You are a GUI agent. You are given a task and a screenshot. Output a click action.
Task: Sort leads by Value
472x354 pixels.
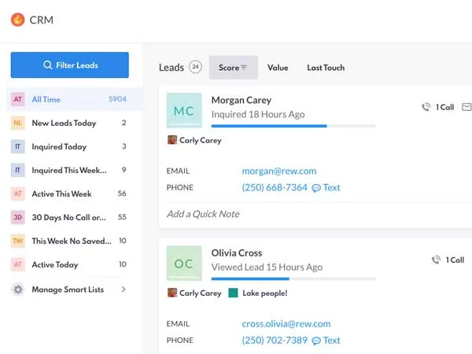click(x=278, y=68)
